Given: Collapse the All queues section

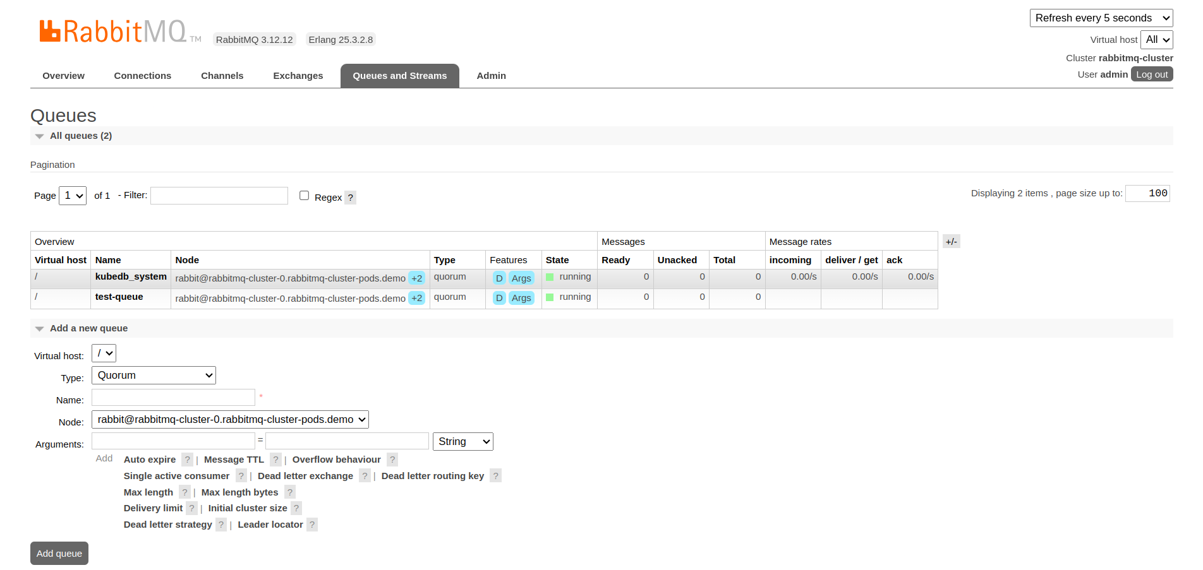Looking at the screenshot, I should point(40,136).
